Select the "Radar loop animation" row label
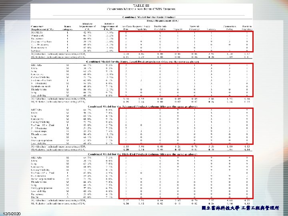 tap(43, 179)
